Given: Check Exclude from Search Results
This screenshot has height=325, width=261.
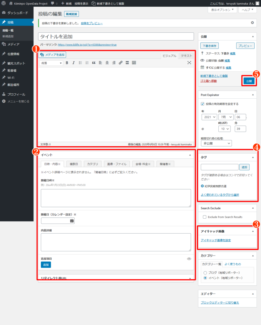Looking at the screenshot, I should point(205,217).
